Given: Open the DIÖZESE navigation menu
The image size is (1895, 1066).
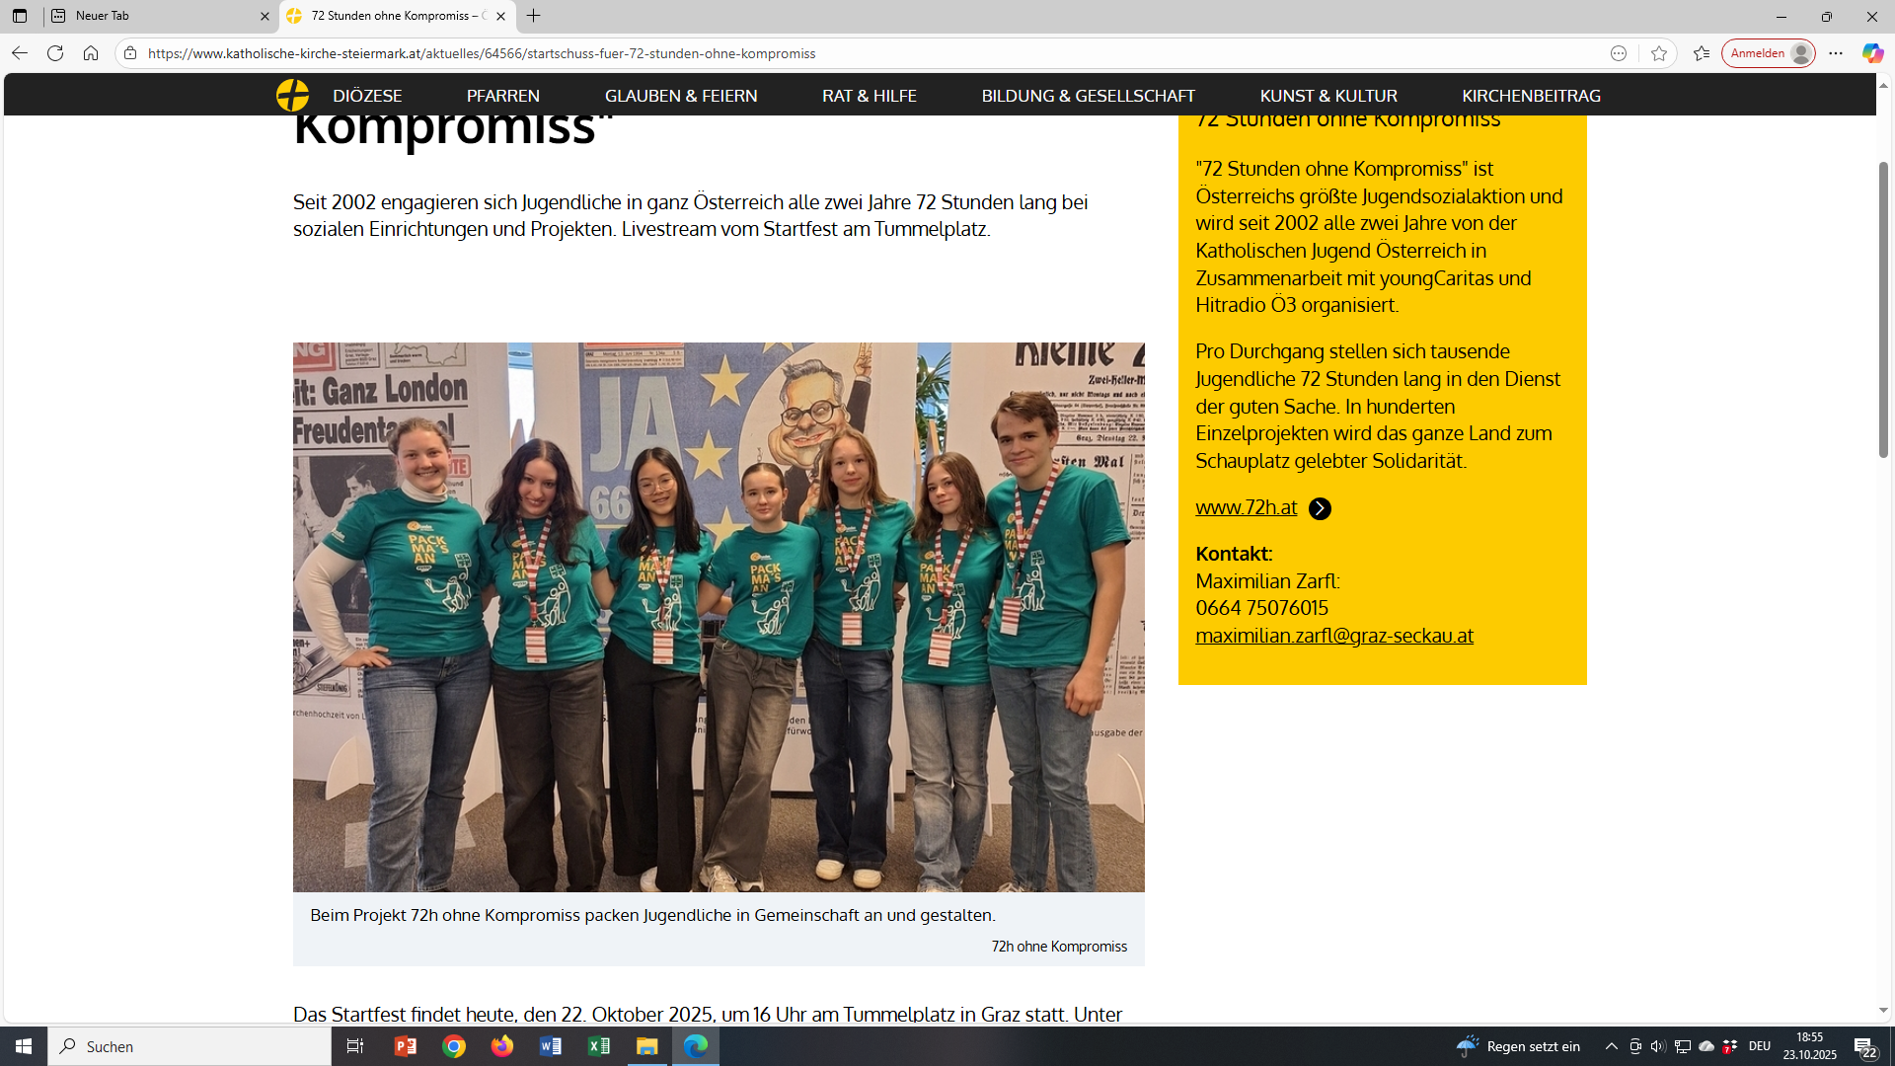Looking at the screenshot, I should point(367,96).
